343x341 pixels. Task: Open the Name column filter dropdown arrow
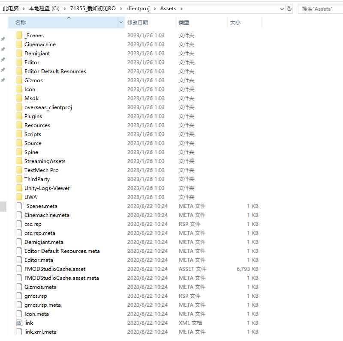[121, 23]
